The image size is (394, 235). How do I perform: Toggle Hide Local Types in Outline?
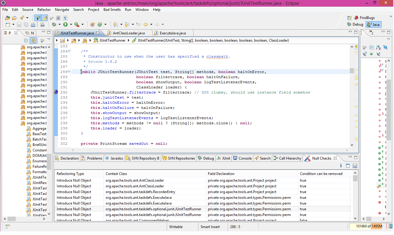378,54
